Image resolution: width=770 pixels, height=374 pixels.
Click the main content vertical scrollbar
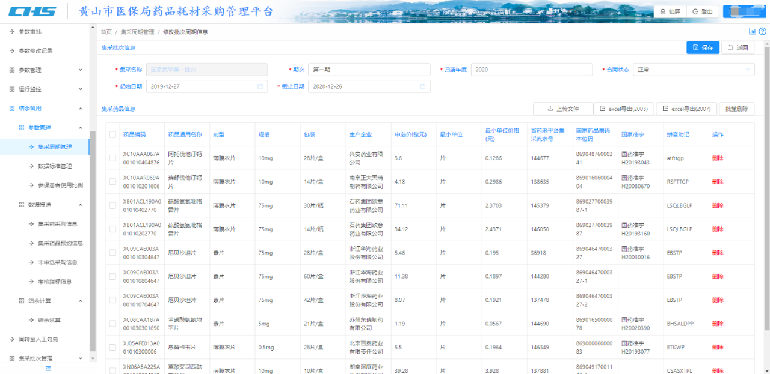tap(766, 180)
